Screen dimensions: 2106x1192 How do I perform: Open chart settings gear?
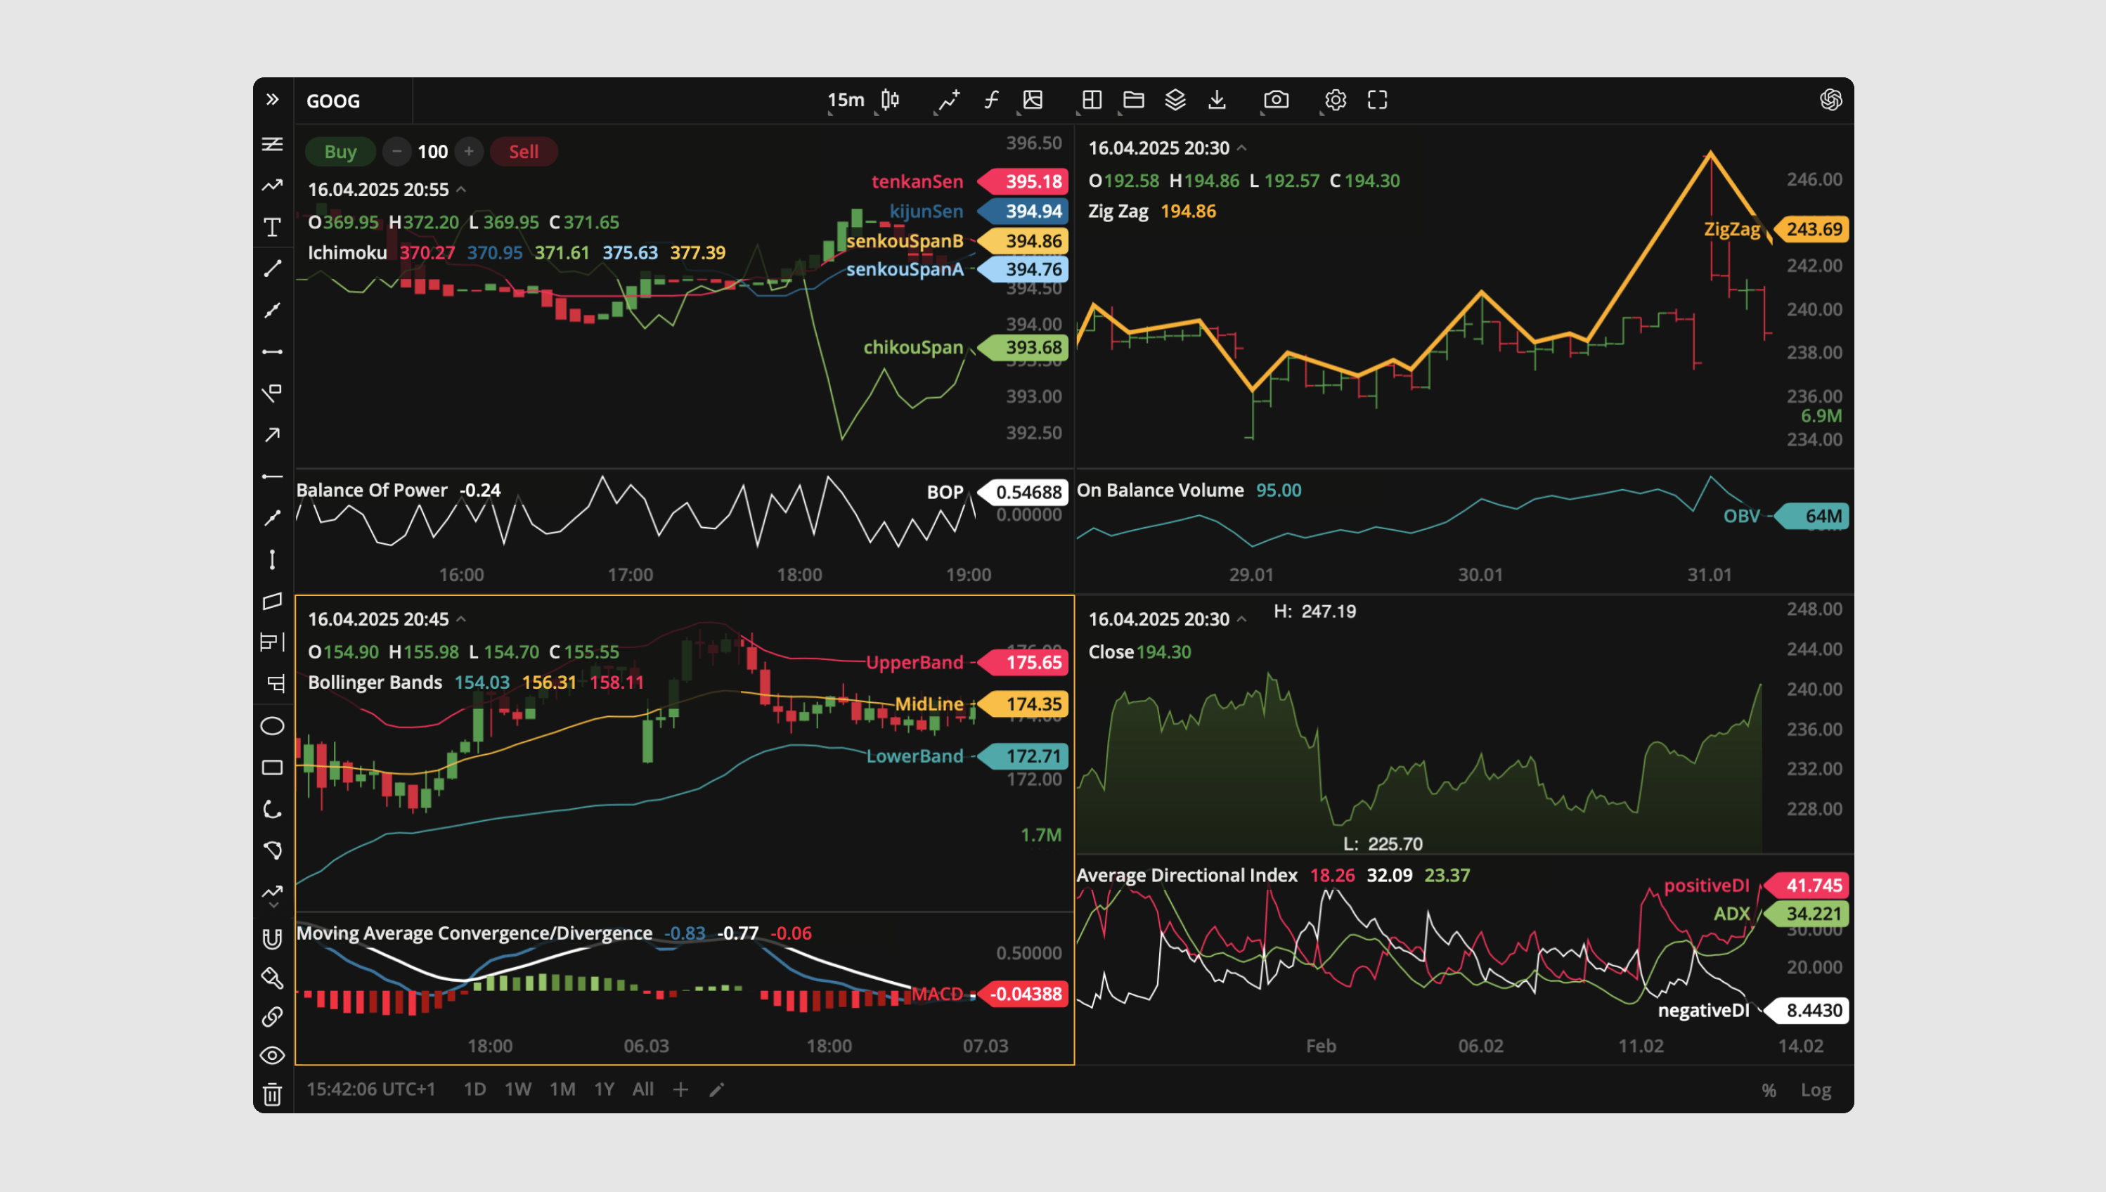(1336, 100)
